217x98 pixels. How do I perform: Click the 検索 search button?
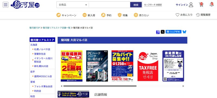(x=136, y=5)
